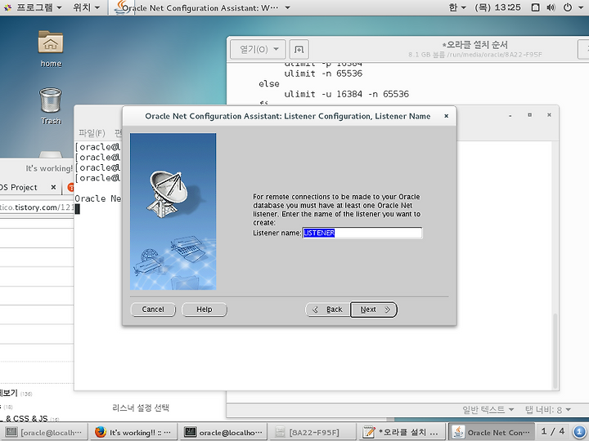Screen dimensions: 589x441
Task: Click the *오라클 설치 순서 gedit title
Action: (x=475, y=45)
